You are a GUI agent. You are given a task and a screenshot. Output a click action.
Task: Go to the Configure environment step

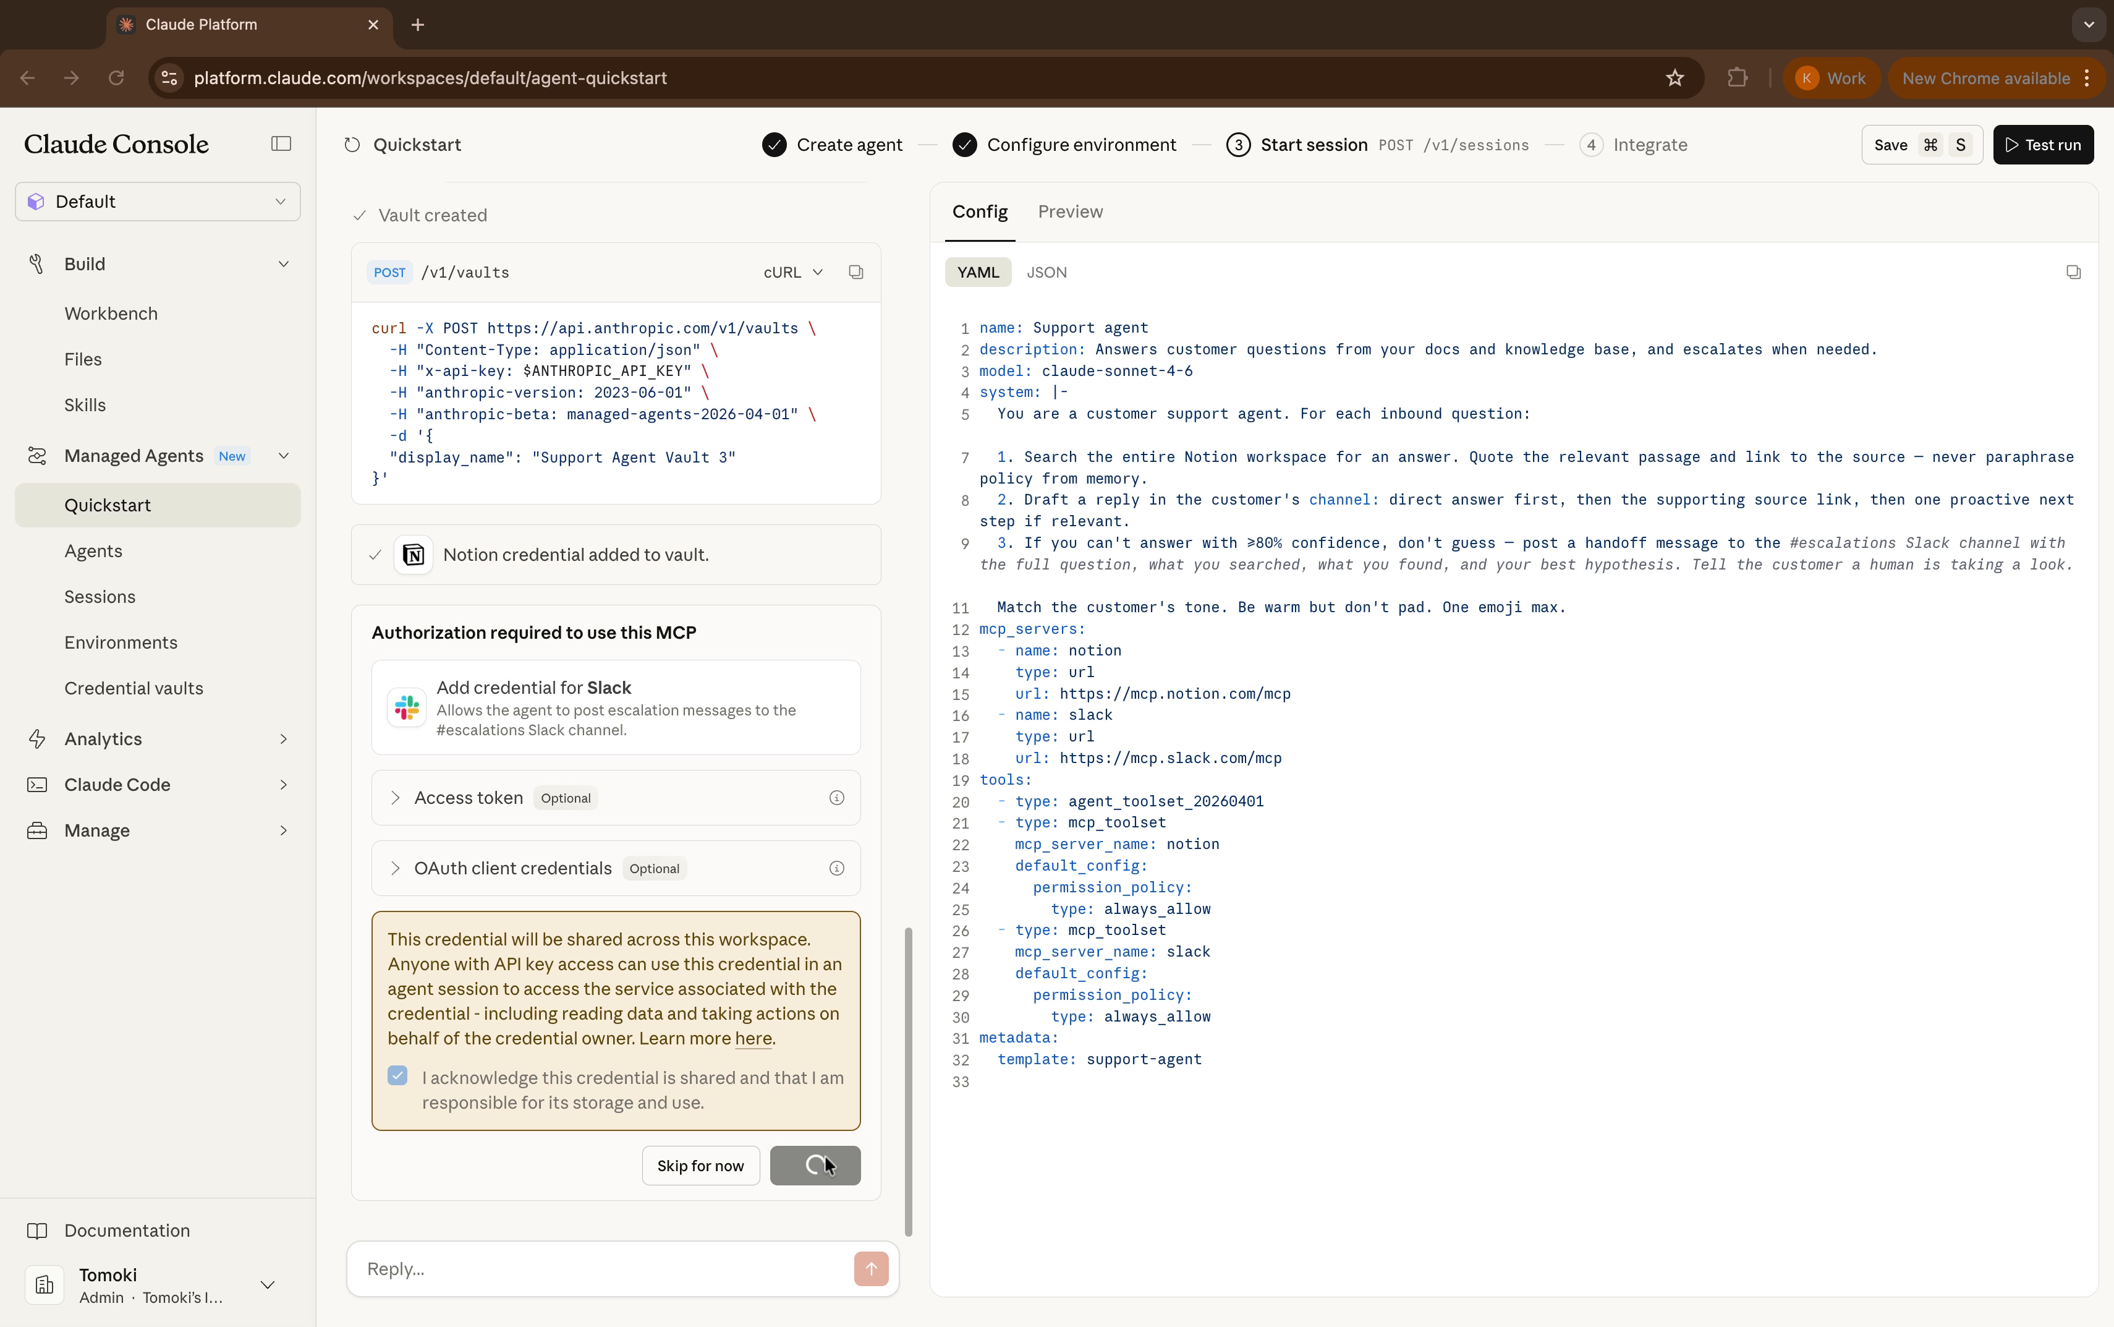(1064, 145)
